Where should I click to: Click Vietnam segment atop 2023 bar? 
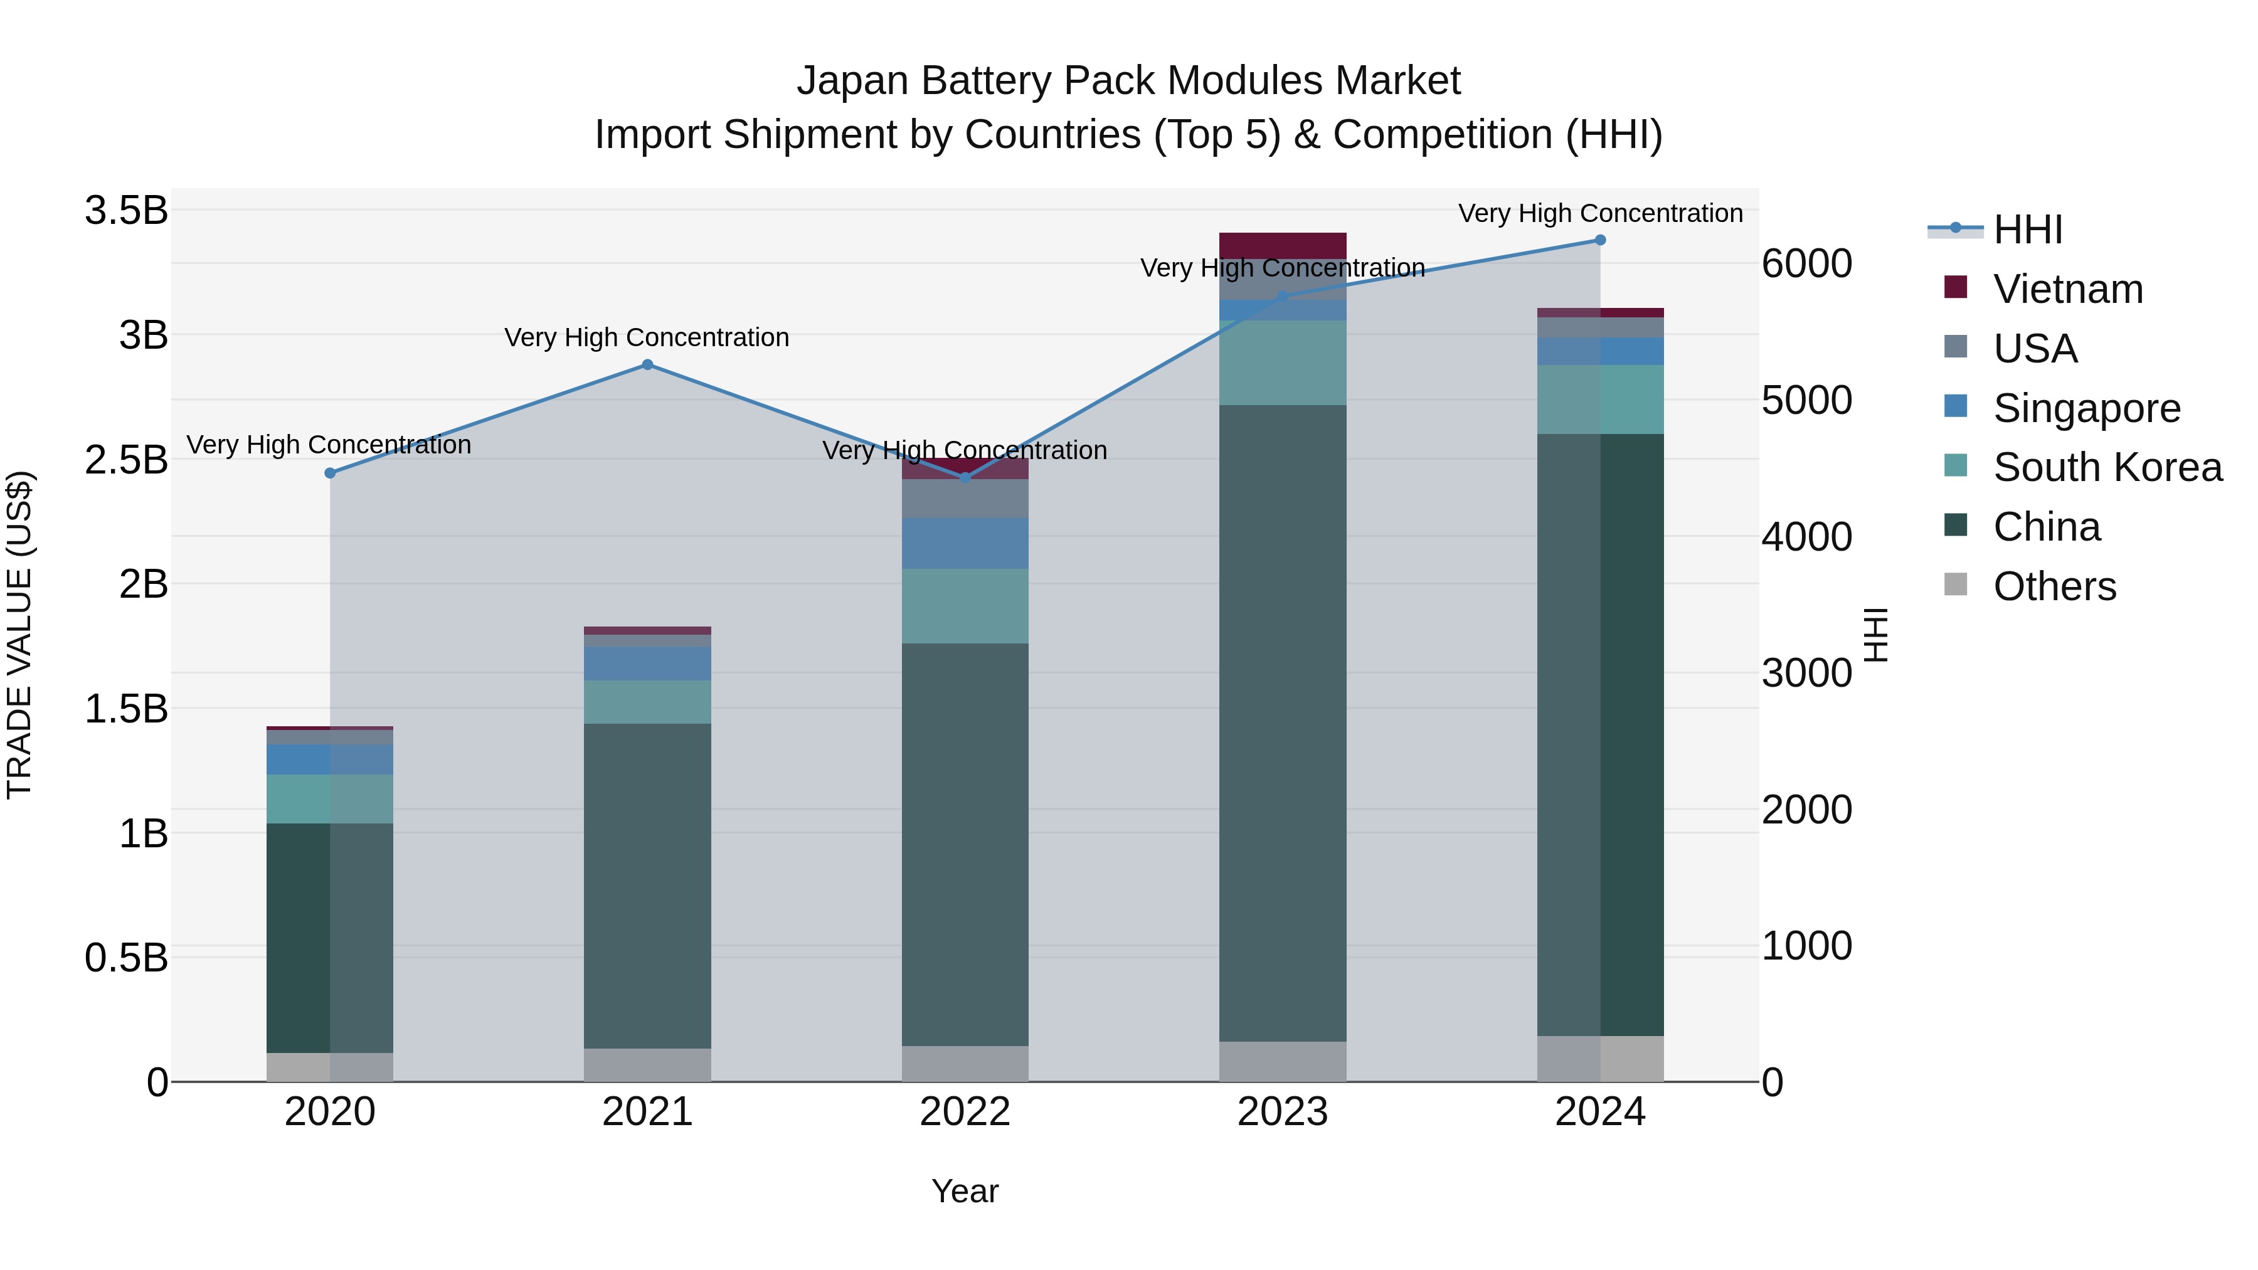coord(1283,245)
